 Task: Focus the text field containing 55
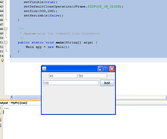[x=93, y=76]
